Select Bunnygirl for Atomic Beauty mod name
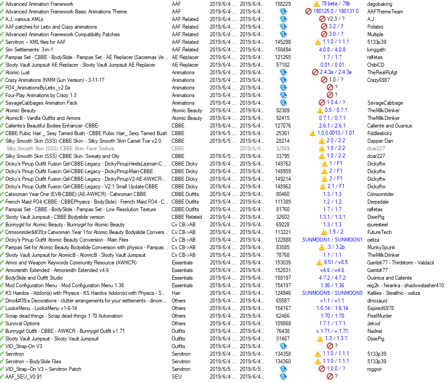The height and width of the screenshot is (383, 448). click(x=65, y=225)
